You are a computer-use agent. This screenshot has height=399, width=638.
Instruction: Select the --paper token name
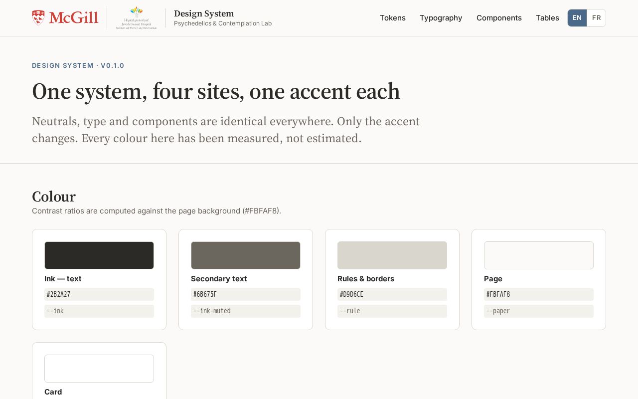[x=539, y=311]
